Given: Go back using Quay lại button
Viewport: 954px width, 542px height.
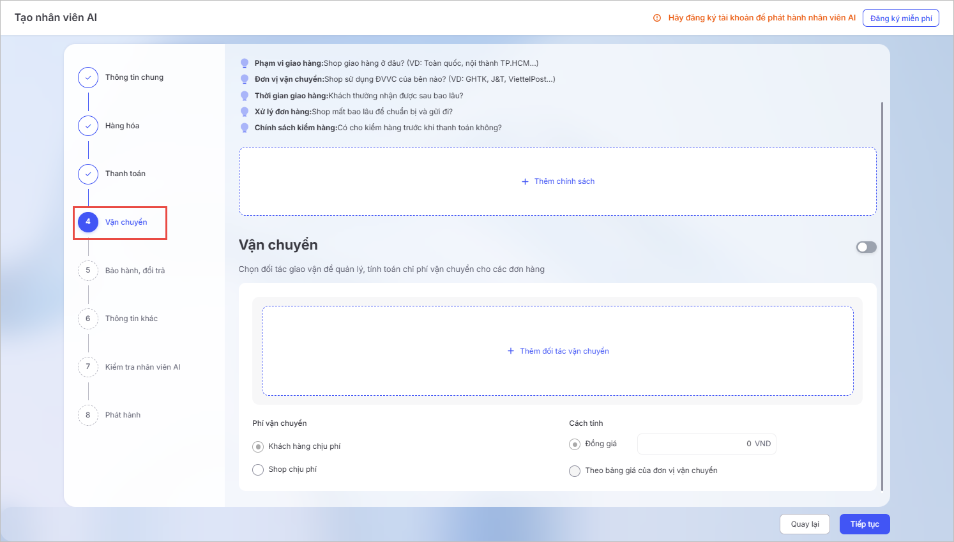Looking at the screenshot, I should coord(805,524).
